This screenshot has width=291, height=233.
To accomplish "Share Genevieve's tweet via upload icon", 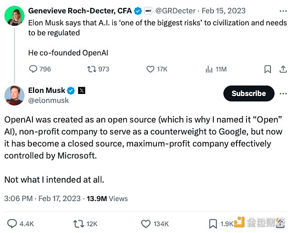I will 283,69.
